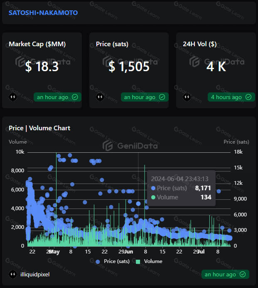Click the 18k label on price axis
Image resolution: width=258 pixels, height=288 pixels.
click(x=238, y=152)
